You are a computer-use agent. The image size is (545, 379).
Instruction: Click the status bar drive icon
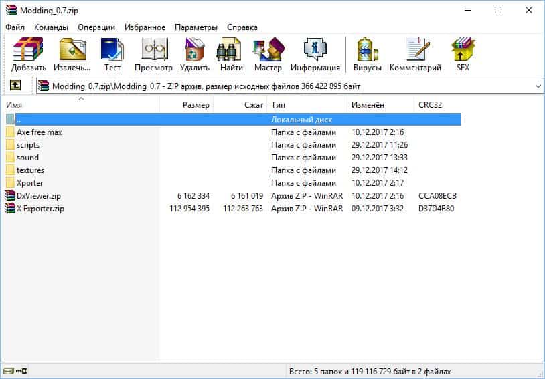click(x=9, y=372)
